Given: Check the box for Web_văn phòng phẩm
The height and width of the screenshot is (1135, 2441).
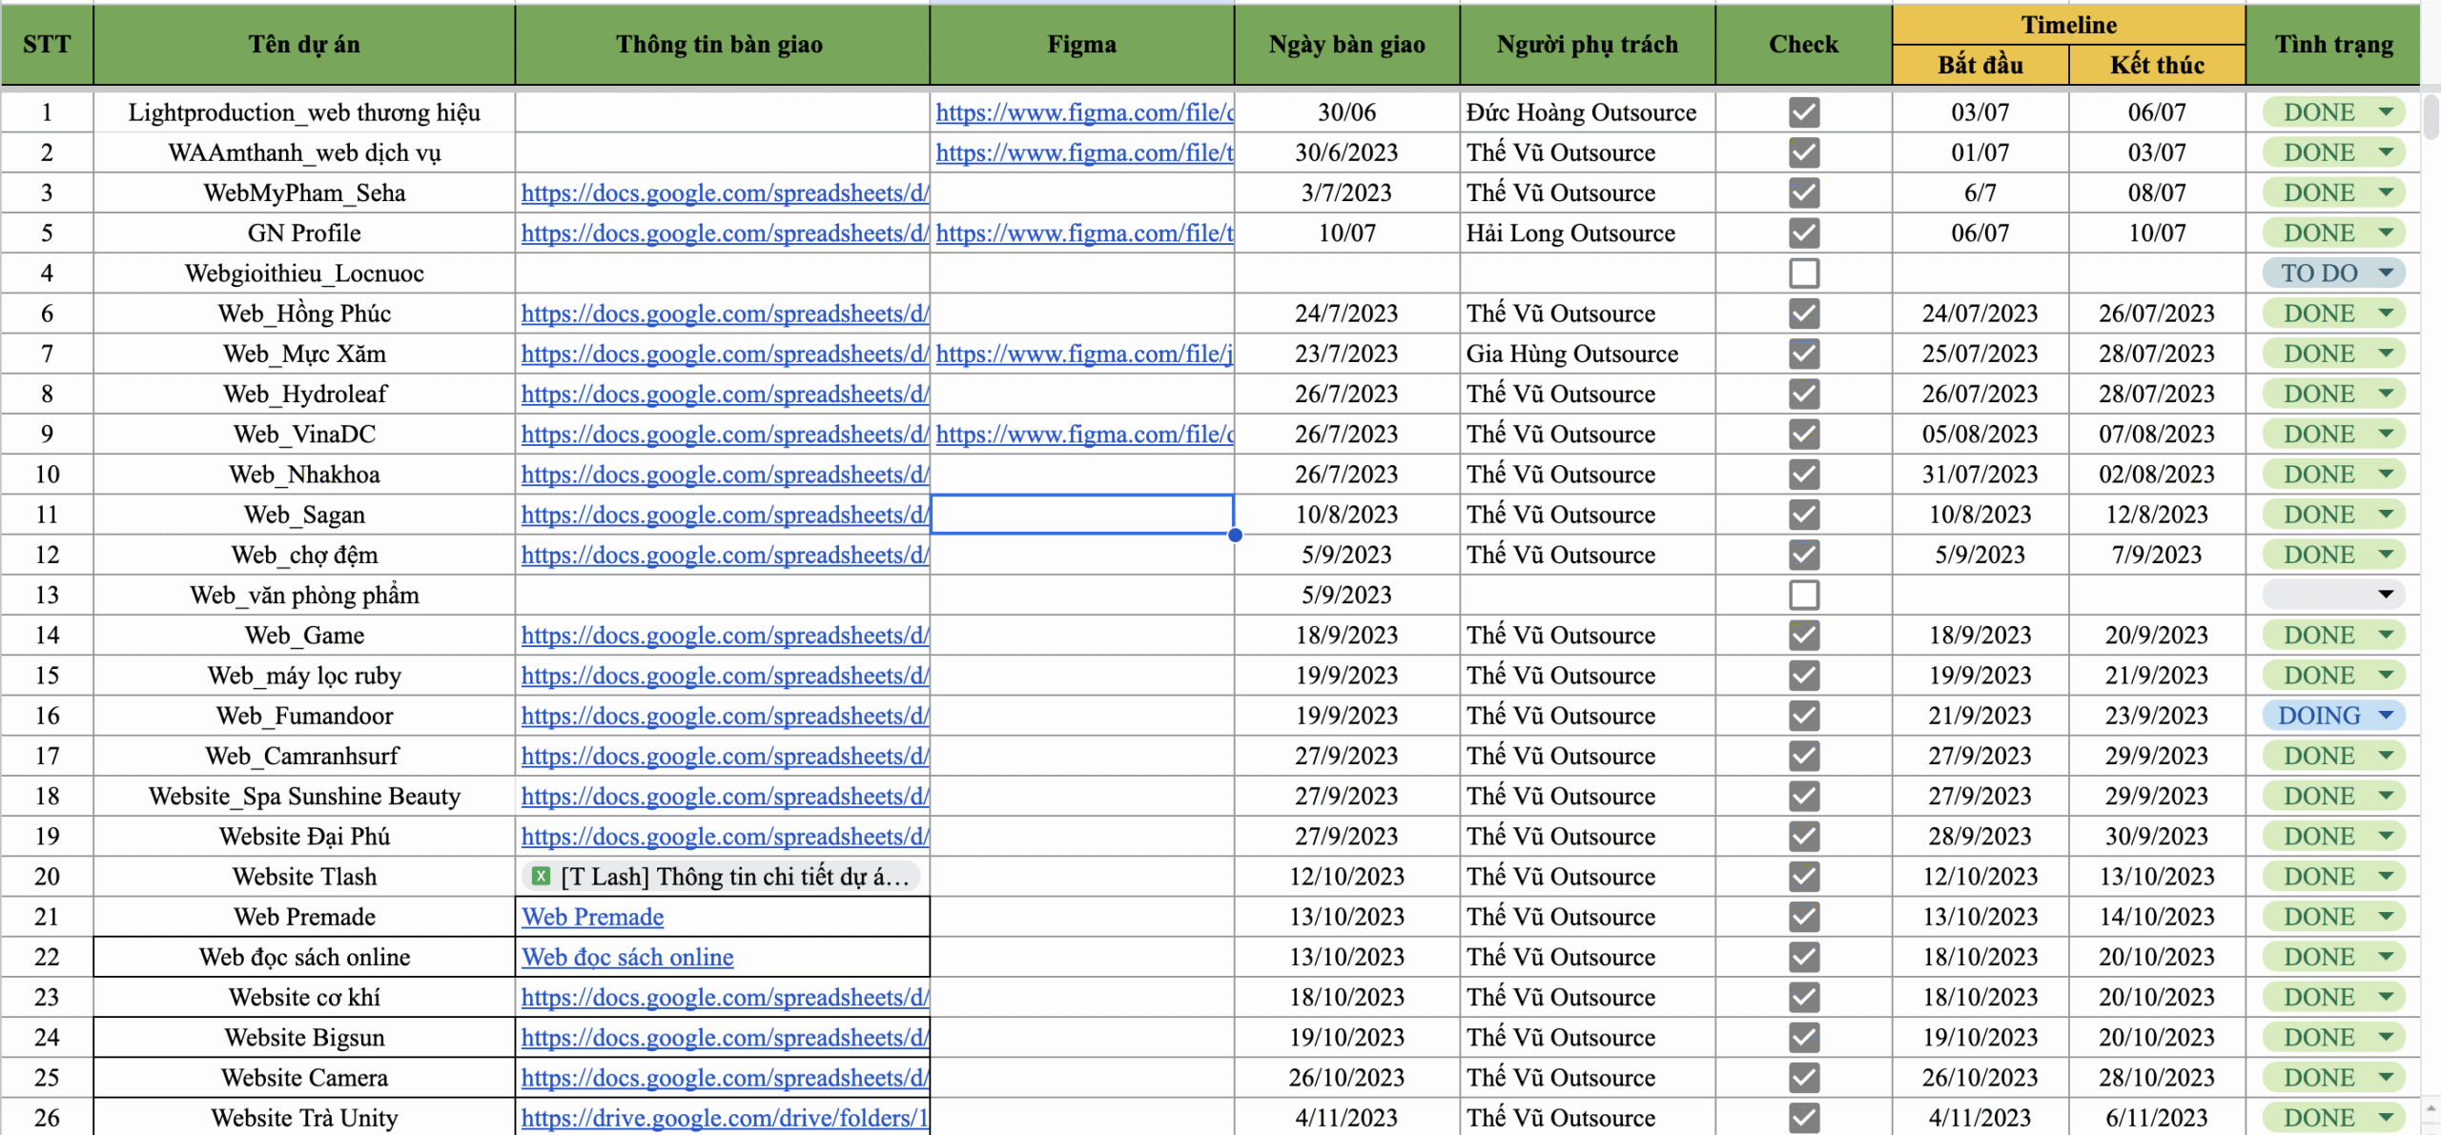Looking at the screenshot, I should (x=1803, y=595).
